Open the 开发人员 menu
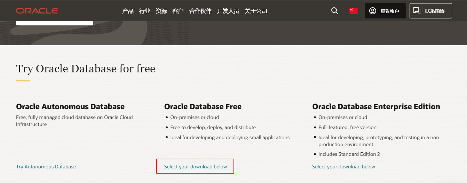The image size is (467, 183). tap(228, 11)
